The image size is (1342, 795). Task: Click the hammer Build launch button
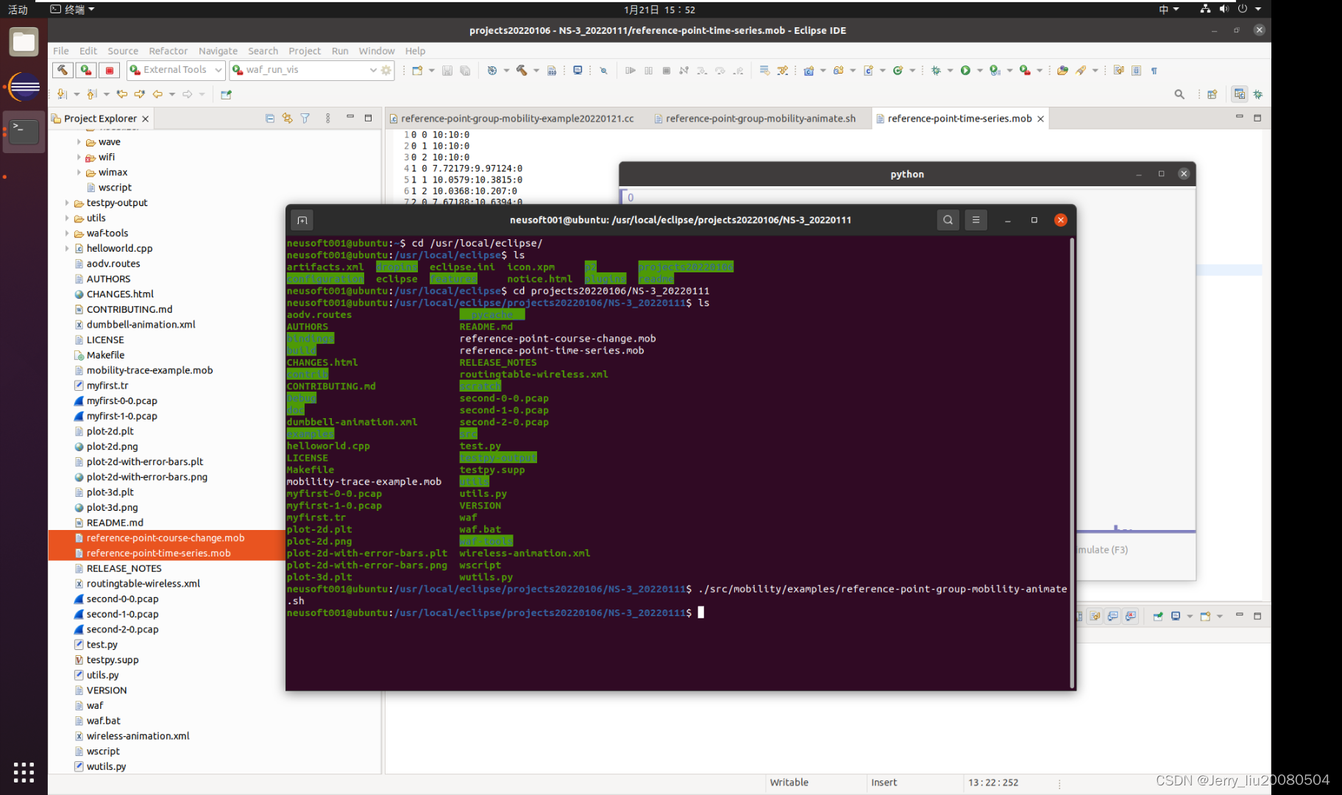(63, 70)
